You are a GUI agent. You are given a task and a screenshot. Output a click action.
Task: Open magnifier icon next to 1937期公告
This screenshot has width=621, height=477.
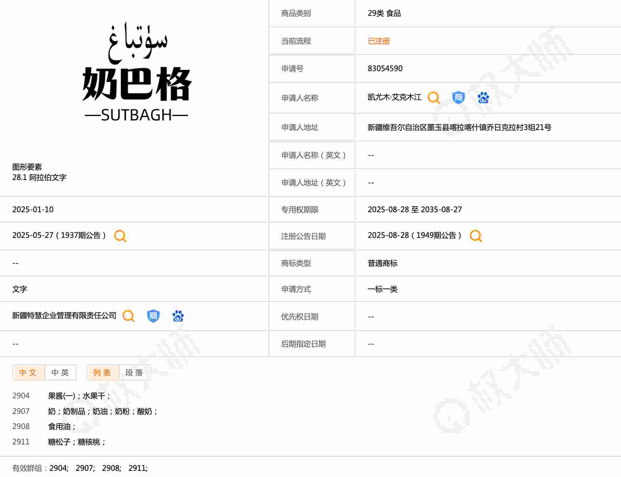(120, 236)
